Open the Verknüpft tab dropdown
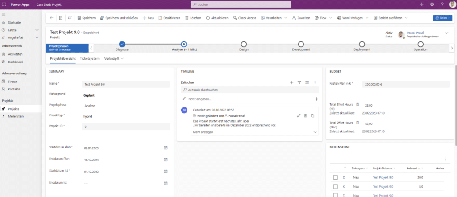The height and width of the screenshot is (197, 457). 114,58
